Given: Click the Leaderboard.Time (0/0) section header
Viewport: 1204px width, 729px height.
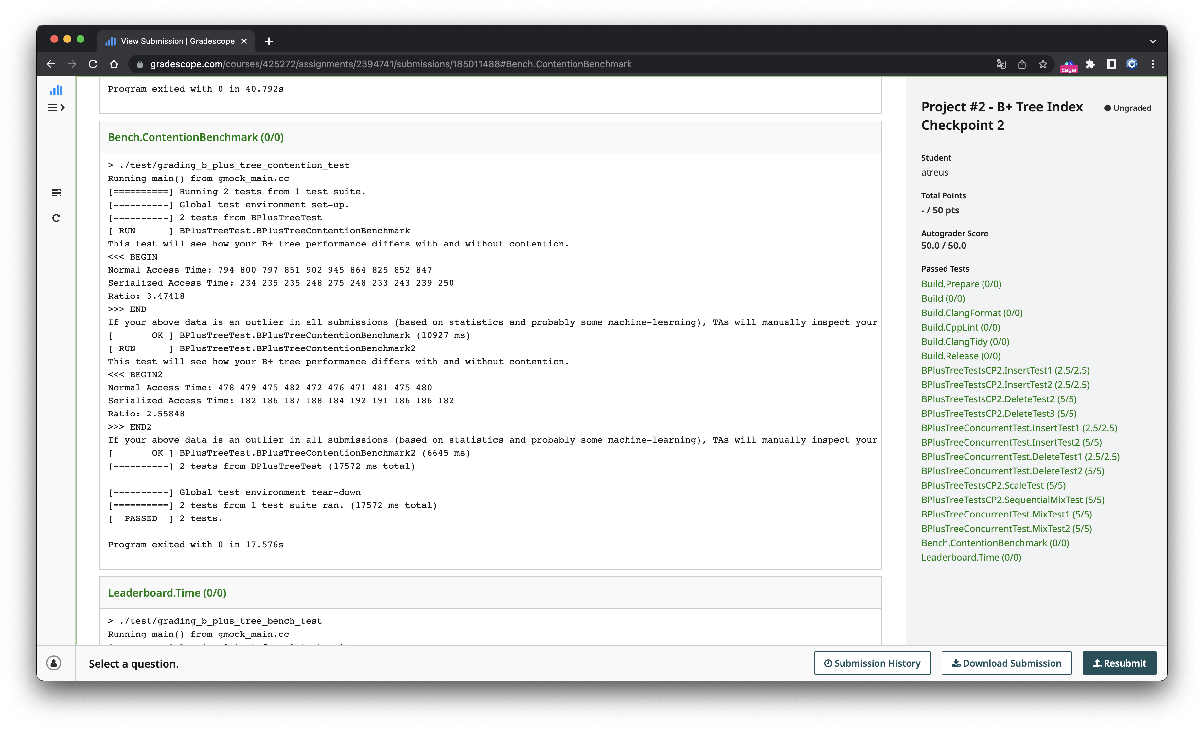Looking at the screenshot, I should pyautogui.click(x=167, y=593).
